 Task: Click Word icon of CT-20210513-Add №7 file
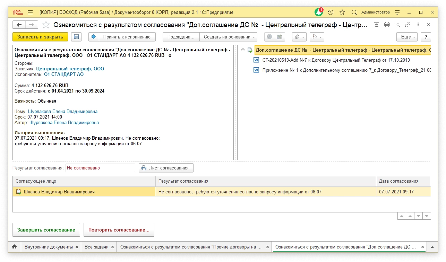257,60
